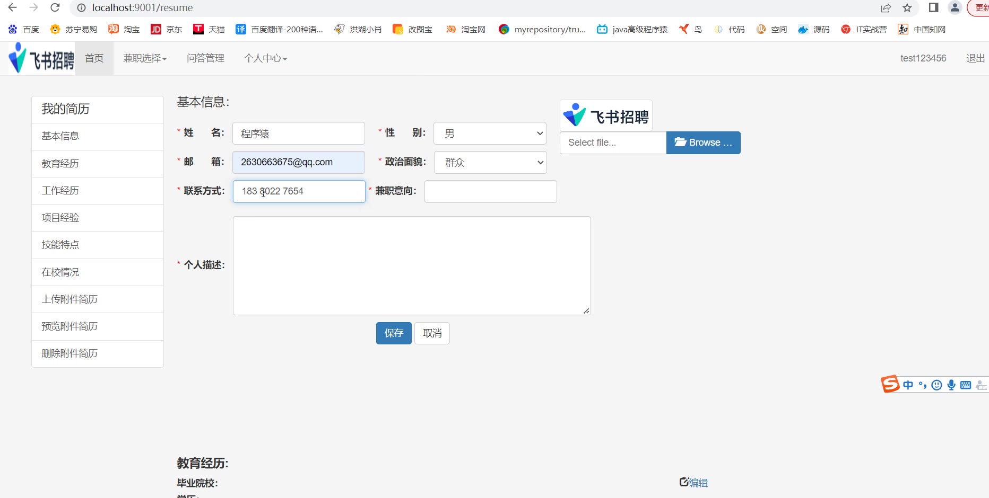Click the 保存 button

coord(394,333)
